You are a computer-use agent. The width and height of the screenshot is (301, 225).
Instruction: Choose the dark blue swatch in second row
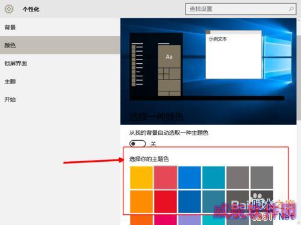(x=190, y=202)
